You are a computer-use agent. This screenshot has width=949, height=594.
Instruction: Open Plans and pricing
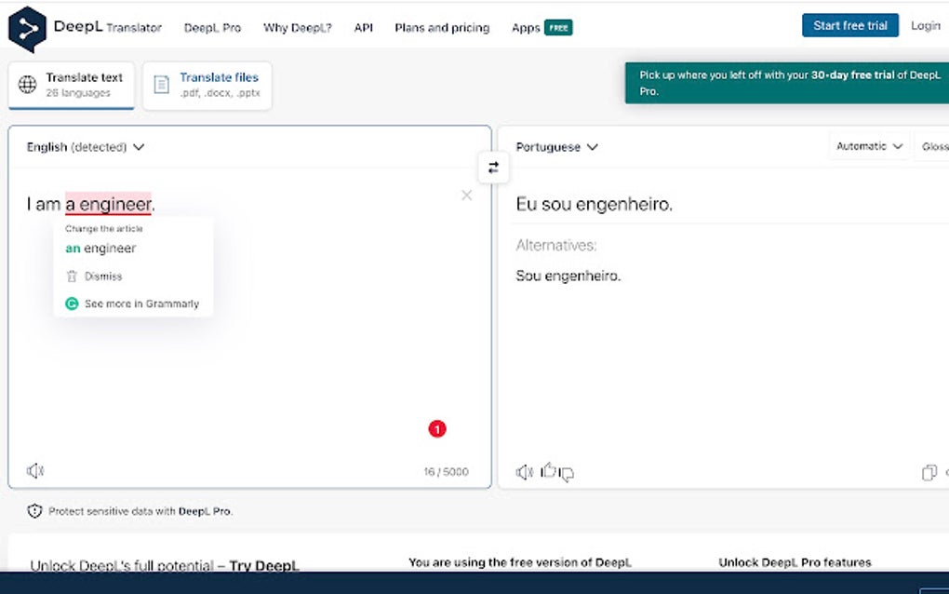click(x=442, y=28)
